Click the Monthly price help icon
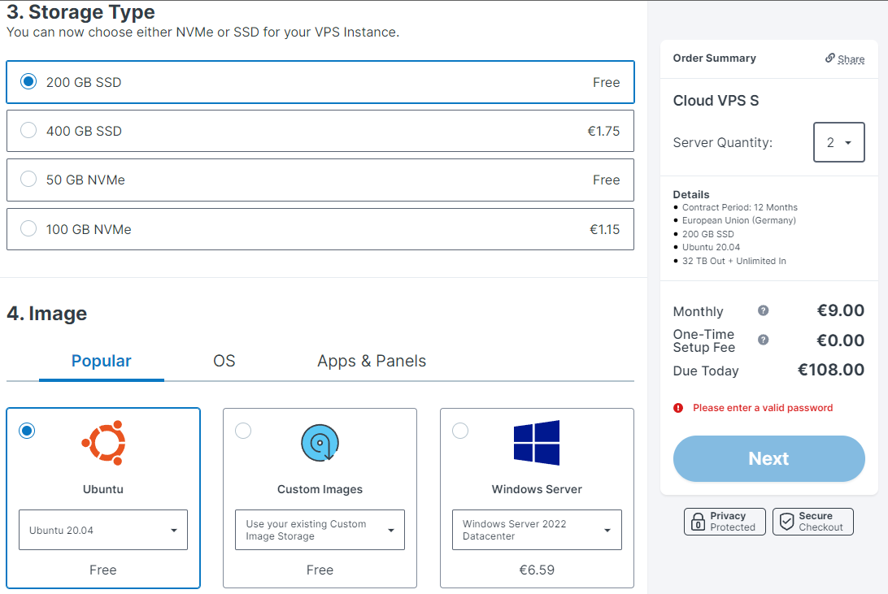 [x=764, y=310]
